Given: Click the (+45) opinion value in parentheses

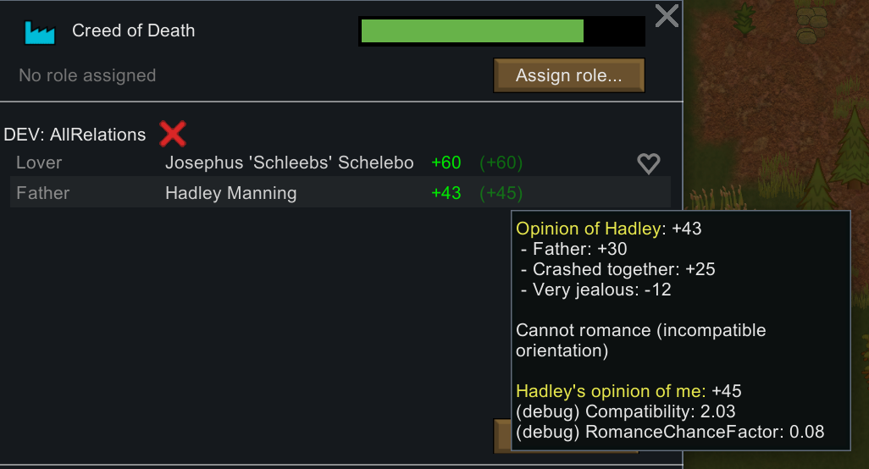Looking at the screenshot, I should (501, 193).
